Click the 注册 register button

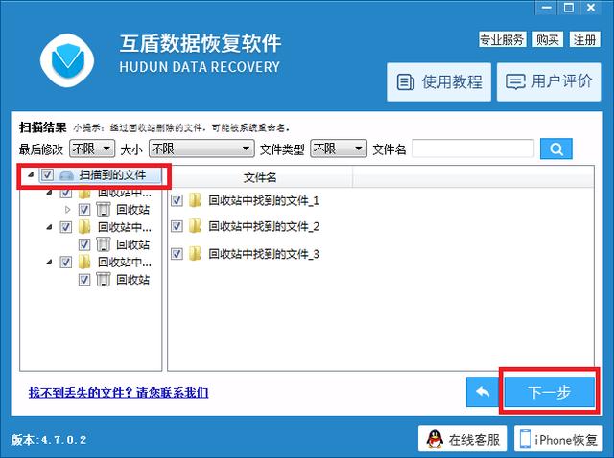(x=584, y=39)
